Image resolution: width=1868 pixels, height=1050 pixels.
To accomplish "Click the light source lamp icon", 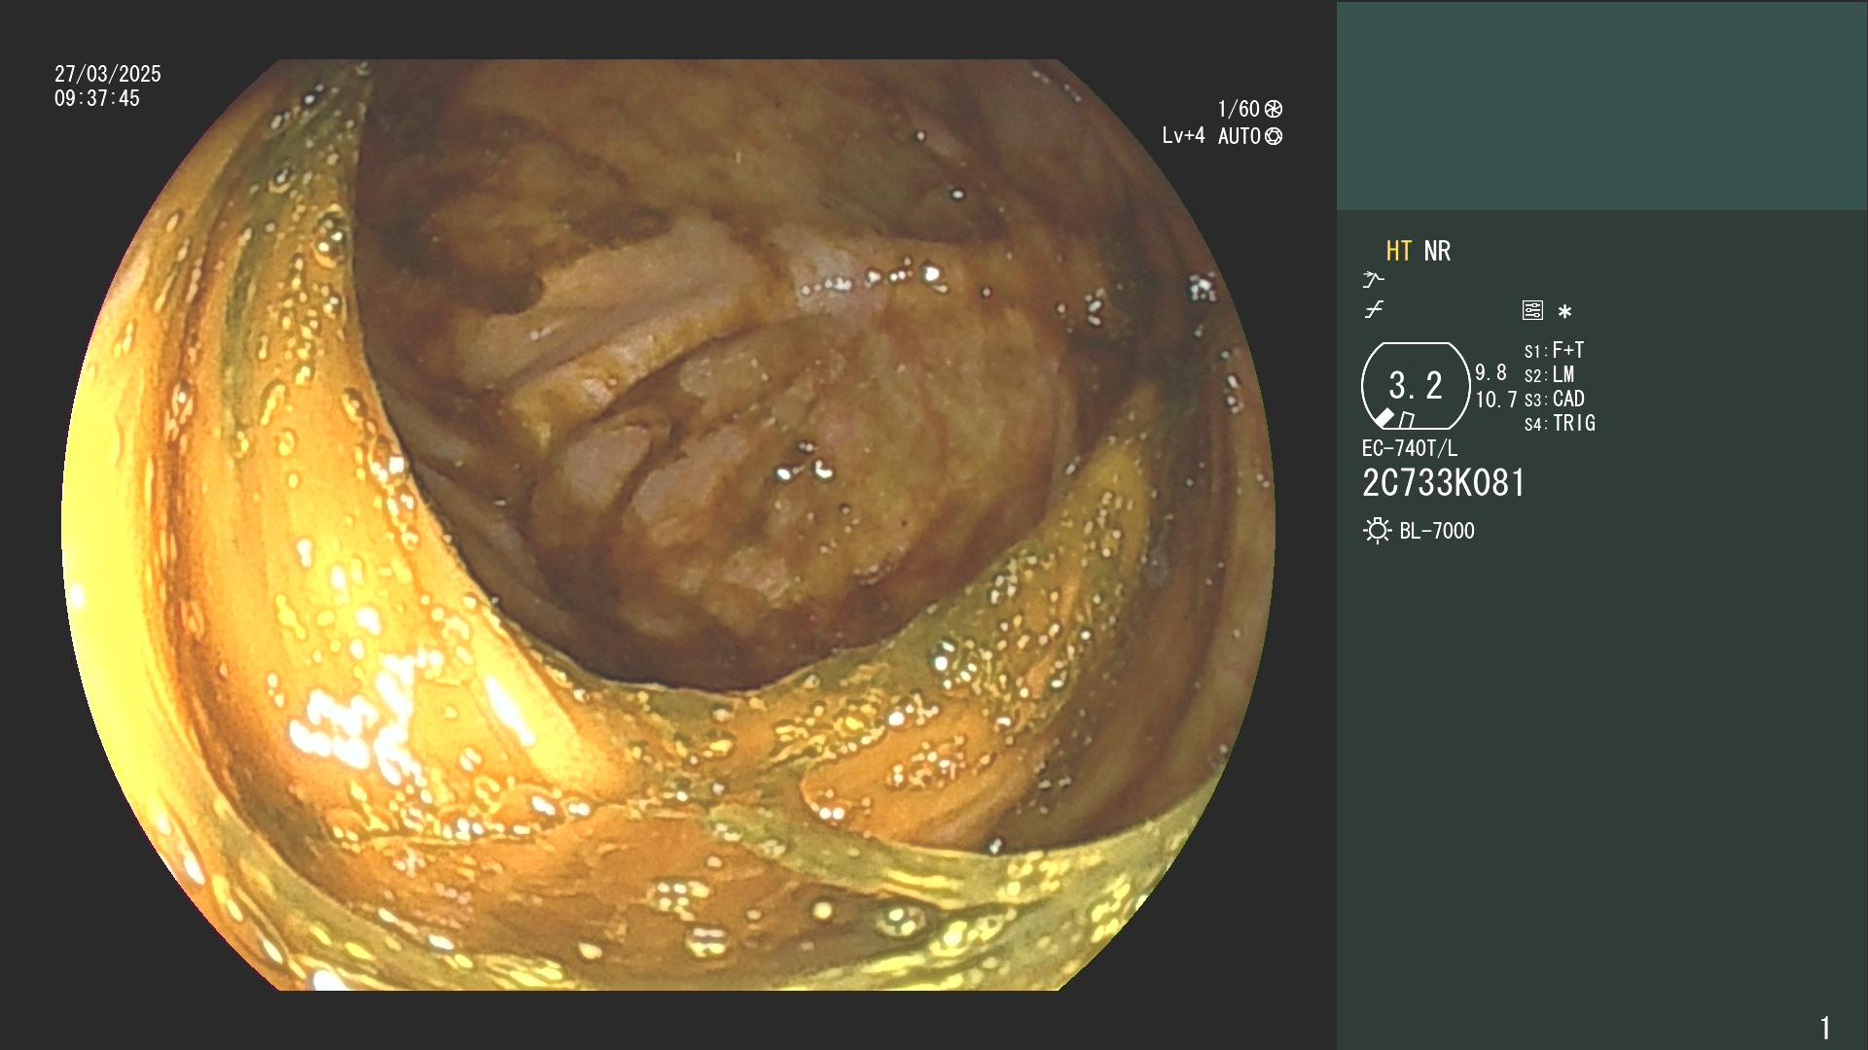I will 1377,531.
